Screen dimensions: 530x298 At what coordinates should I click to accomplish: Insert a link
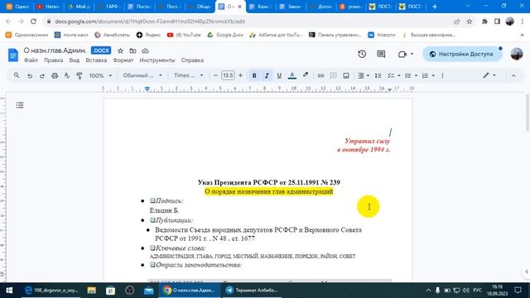(320, 75)
